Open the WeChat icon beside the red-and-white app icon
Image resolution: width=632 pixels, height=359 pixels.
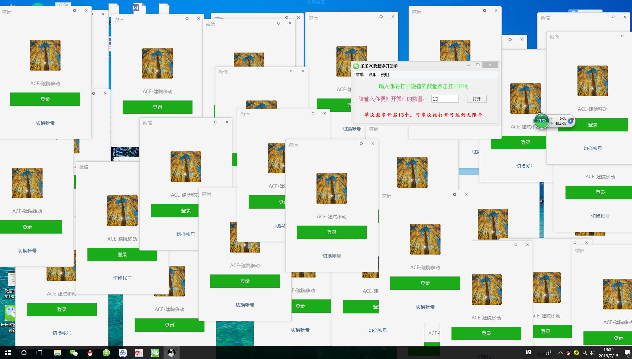(155, 353)
